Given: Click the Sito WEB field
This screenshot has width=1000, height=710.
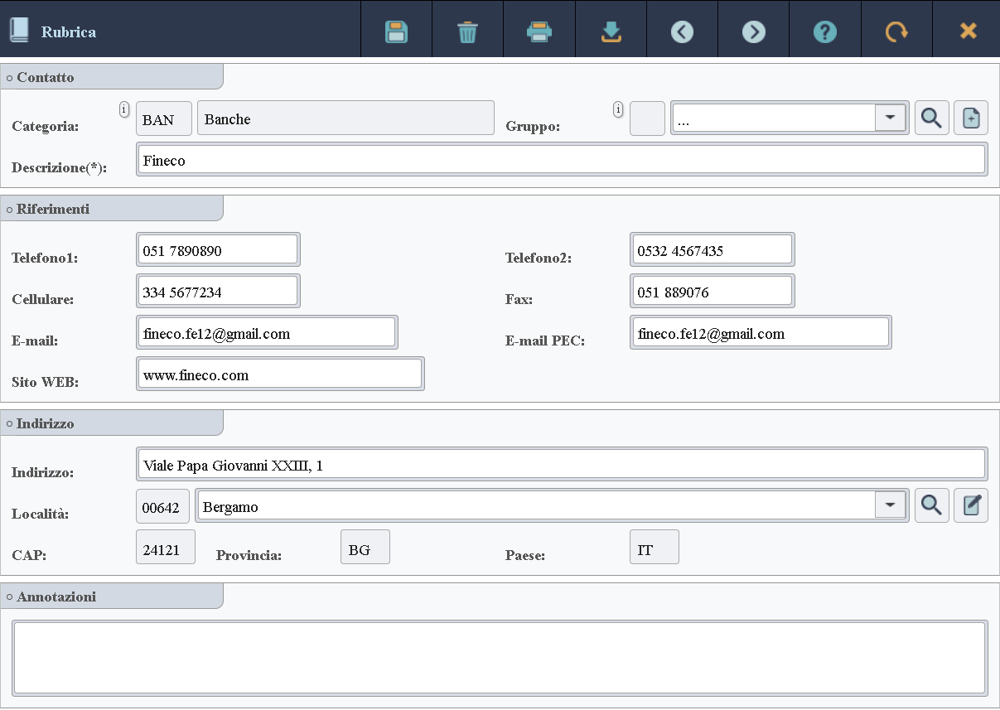Looking at the screenshot, I should coord(280,374).
